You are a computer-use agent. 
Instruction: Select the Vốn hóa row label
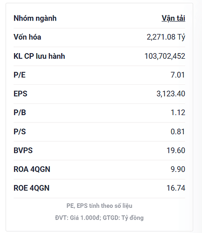pyautogui.click(x=28, y=37)
